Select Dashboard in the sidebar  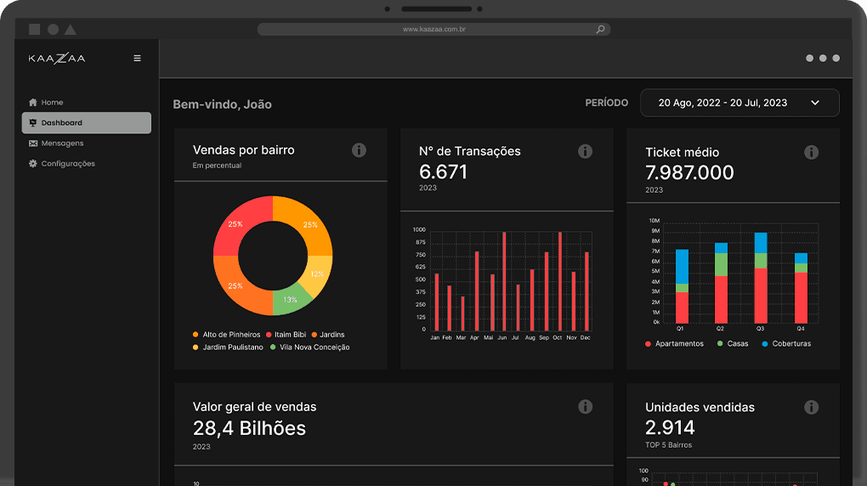[x=86, y=122]
